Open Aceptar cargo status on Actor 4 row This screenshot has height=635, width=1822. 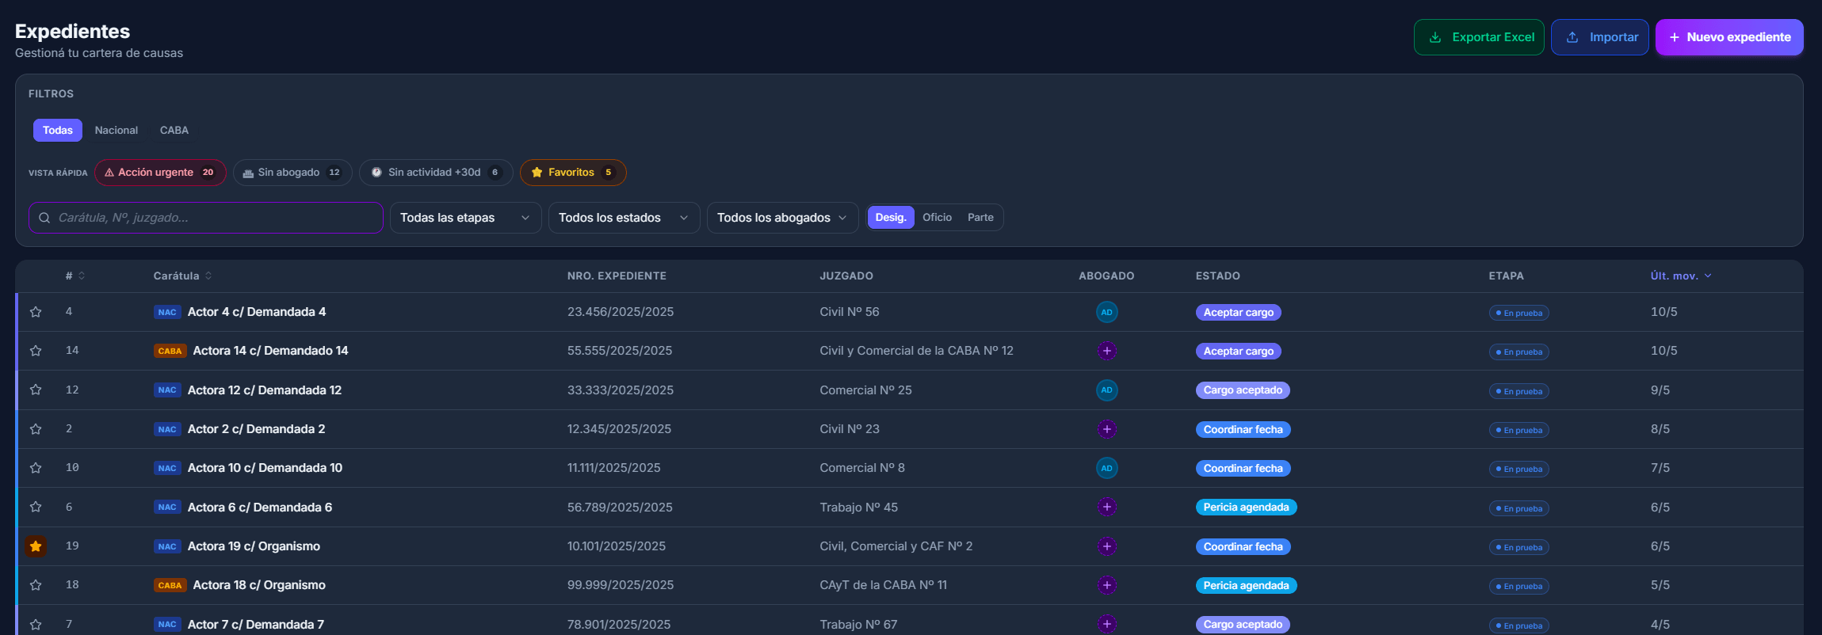[1238, 313]
